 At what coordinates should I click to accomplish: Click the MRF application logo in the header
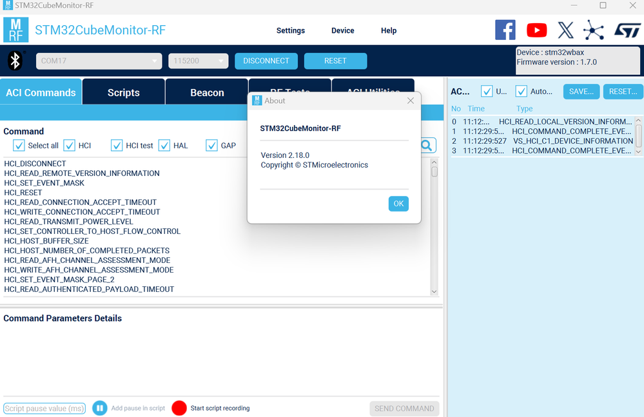tap(15, 30)
